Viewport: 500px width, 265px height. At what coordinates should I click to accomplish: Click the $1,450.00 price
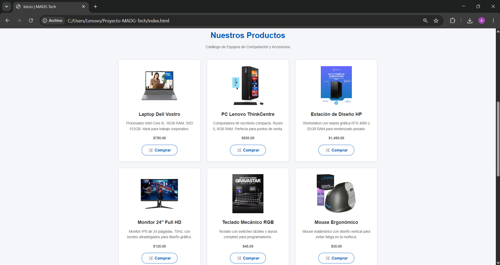coord(336,138)
